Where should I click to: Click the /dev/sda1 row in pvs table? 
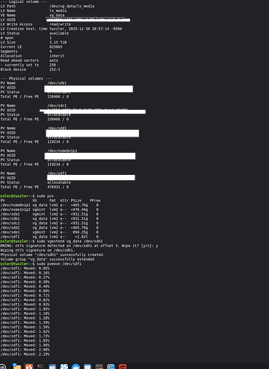tap(50, 214)
